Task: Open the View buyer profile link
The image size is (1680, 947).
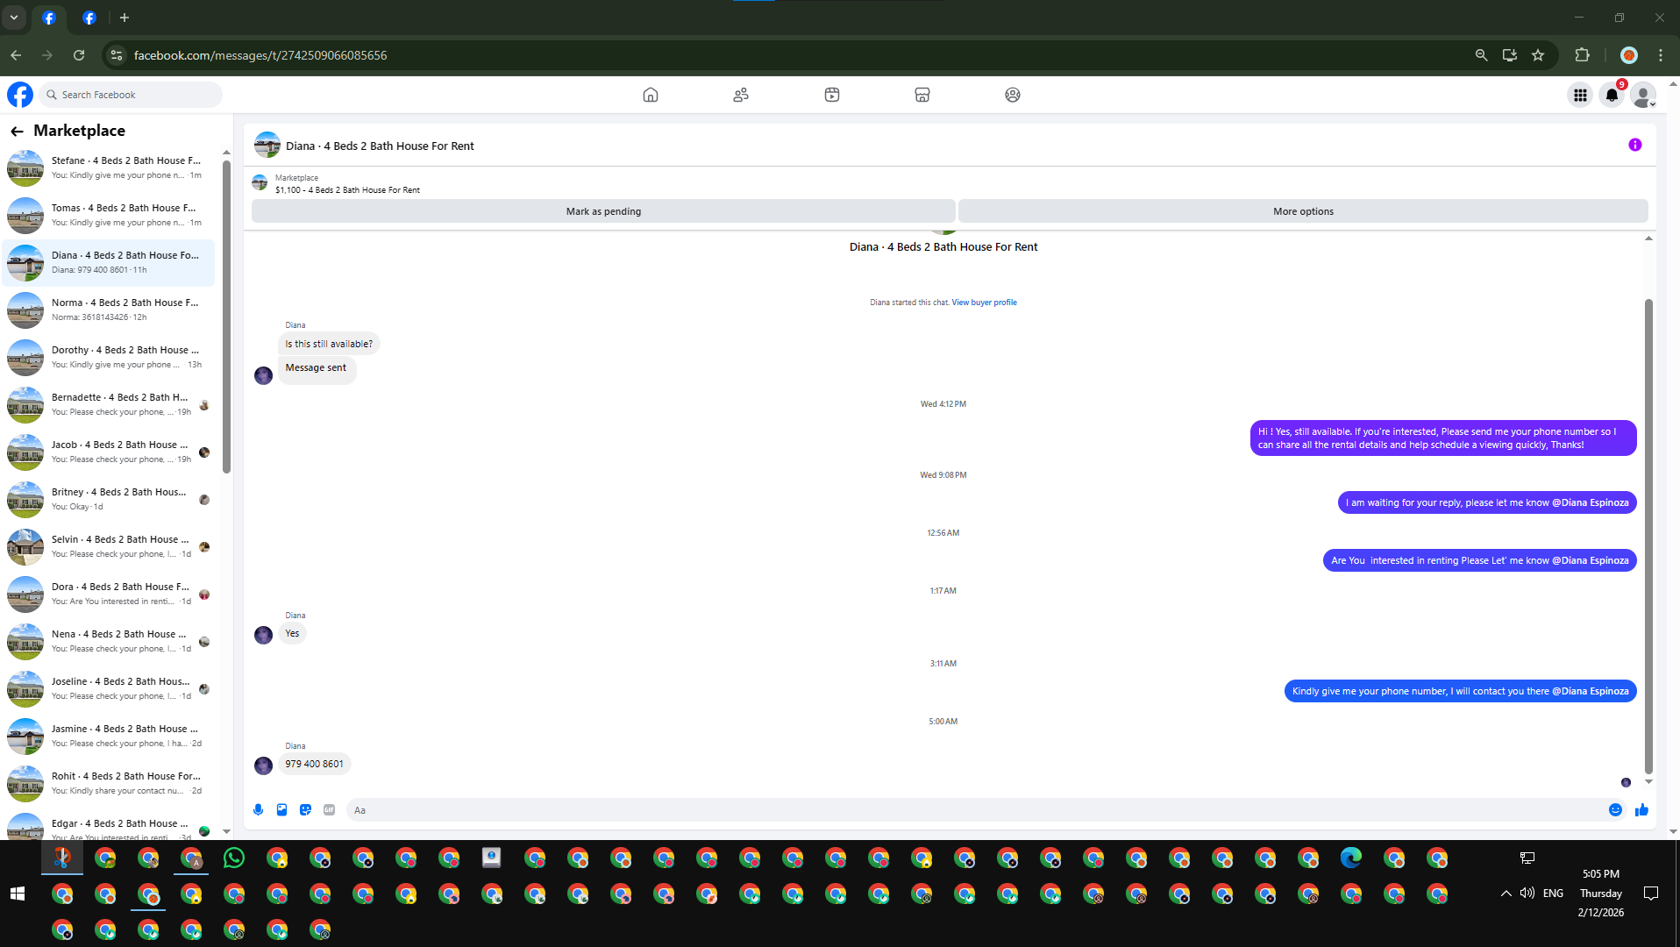Action: [984, 303]
